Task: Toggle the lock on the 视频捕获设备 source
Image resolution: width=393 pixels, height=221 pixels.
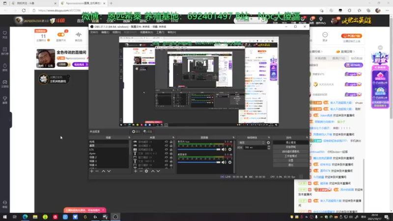Action: 171,150
